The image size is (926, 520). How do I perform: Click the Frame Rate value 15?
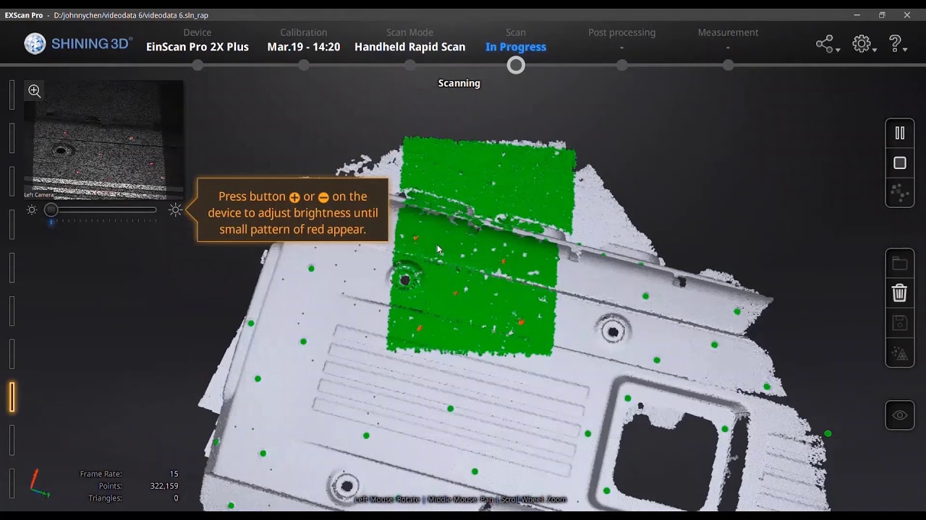(174, 474)
